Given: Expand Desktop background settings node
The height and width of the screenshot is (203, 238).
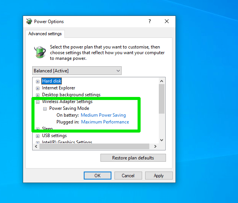Looking at the screenshot, I should click(38, 95).
